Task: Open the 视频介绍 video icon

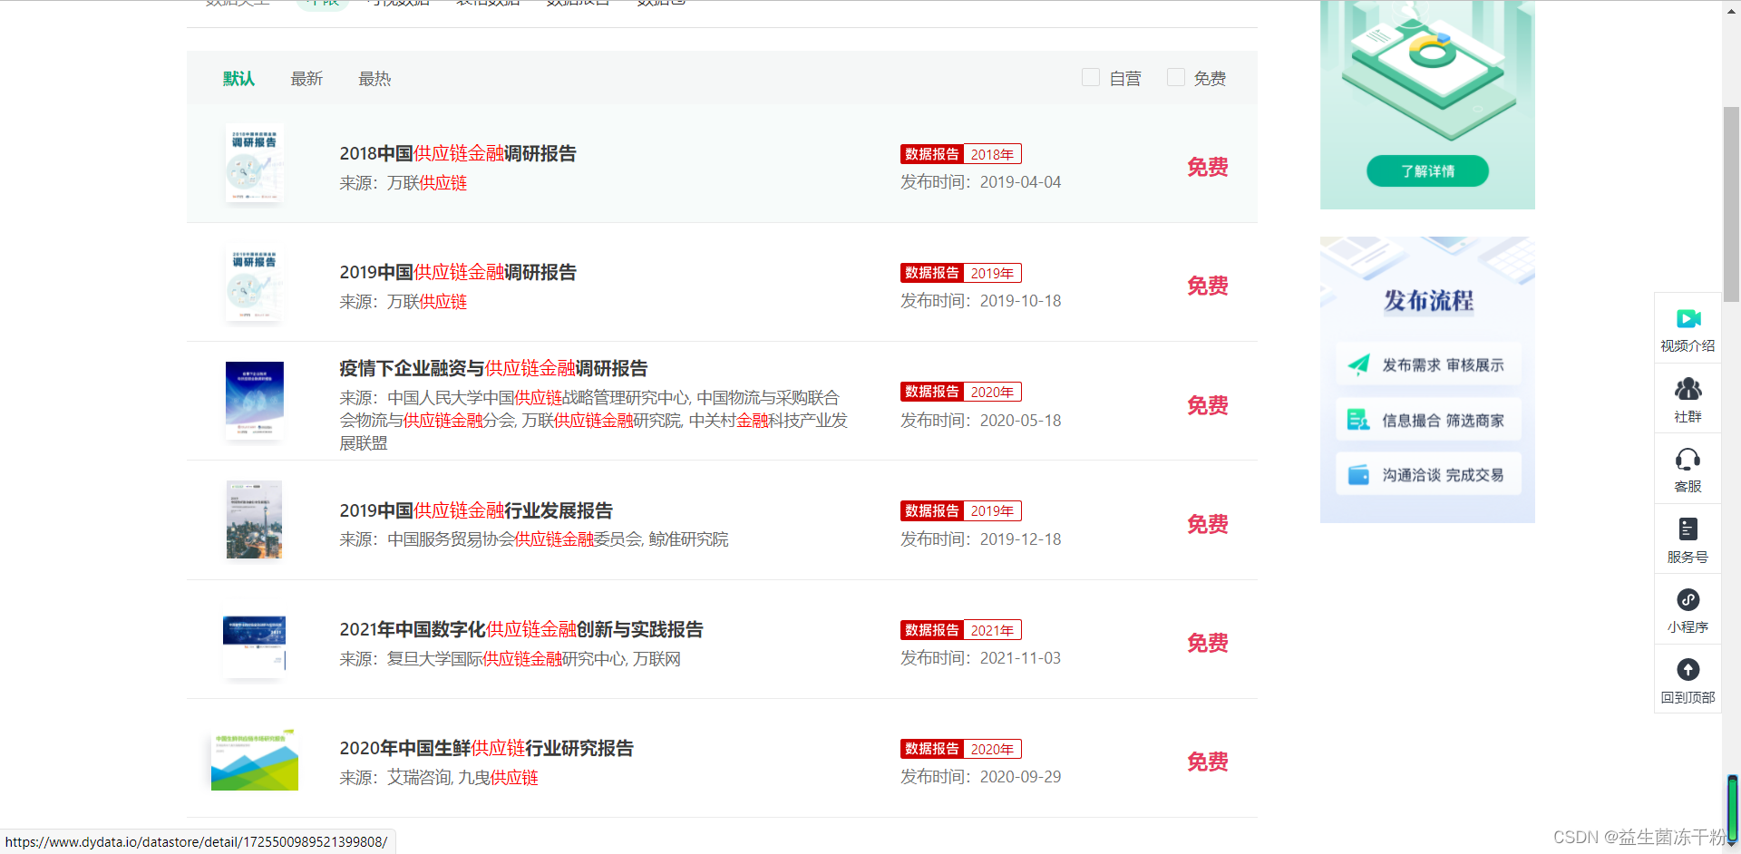Action: (x=1688, y=318)
